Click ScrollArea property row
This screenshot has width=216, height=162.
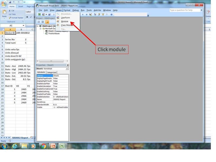click(52, 102)
